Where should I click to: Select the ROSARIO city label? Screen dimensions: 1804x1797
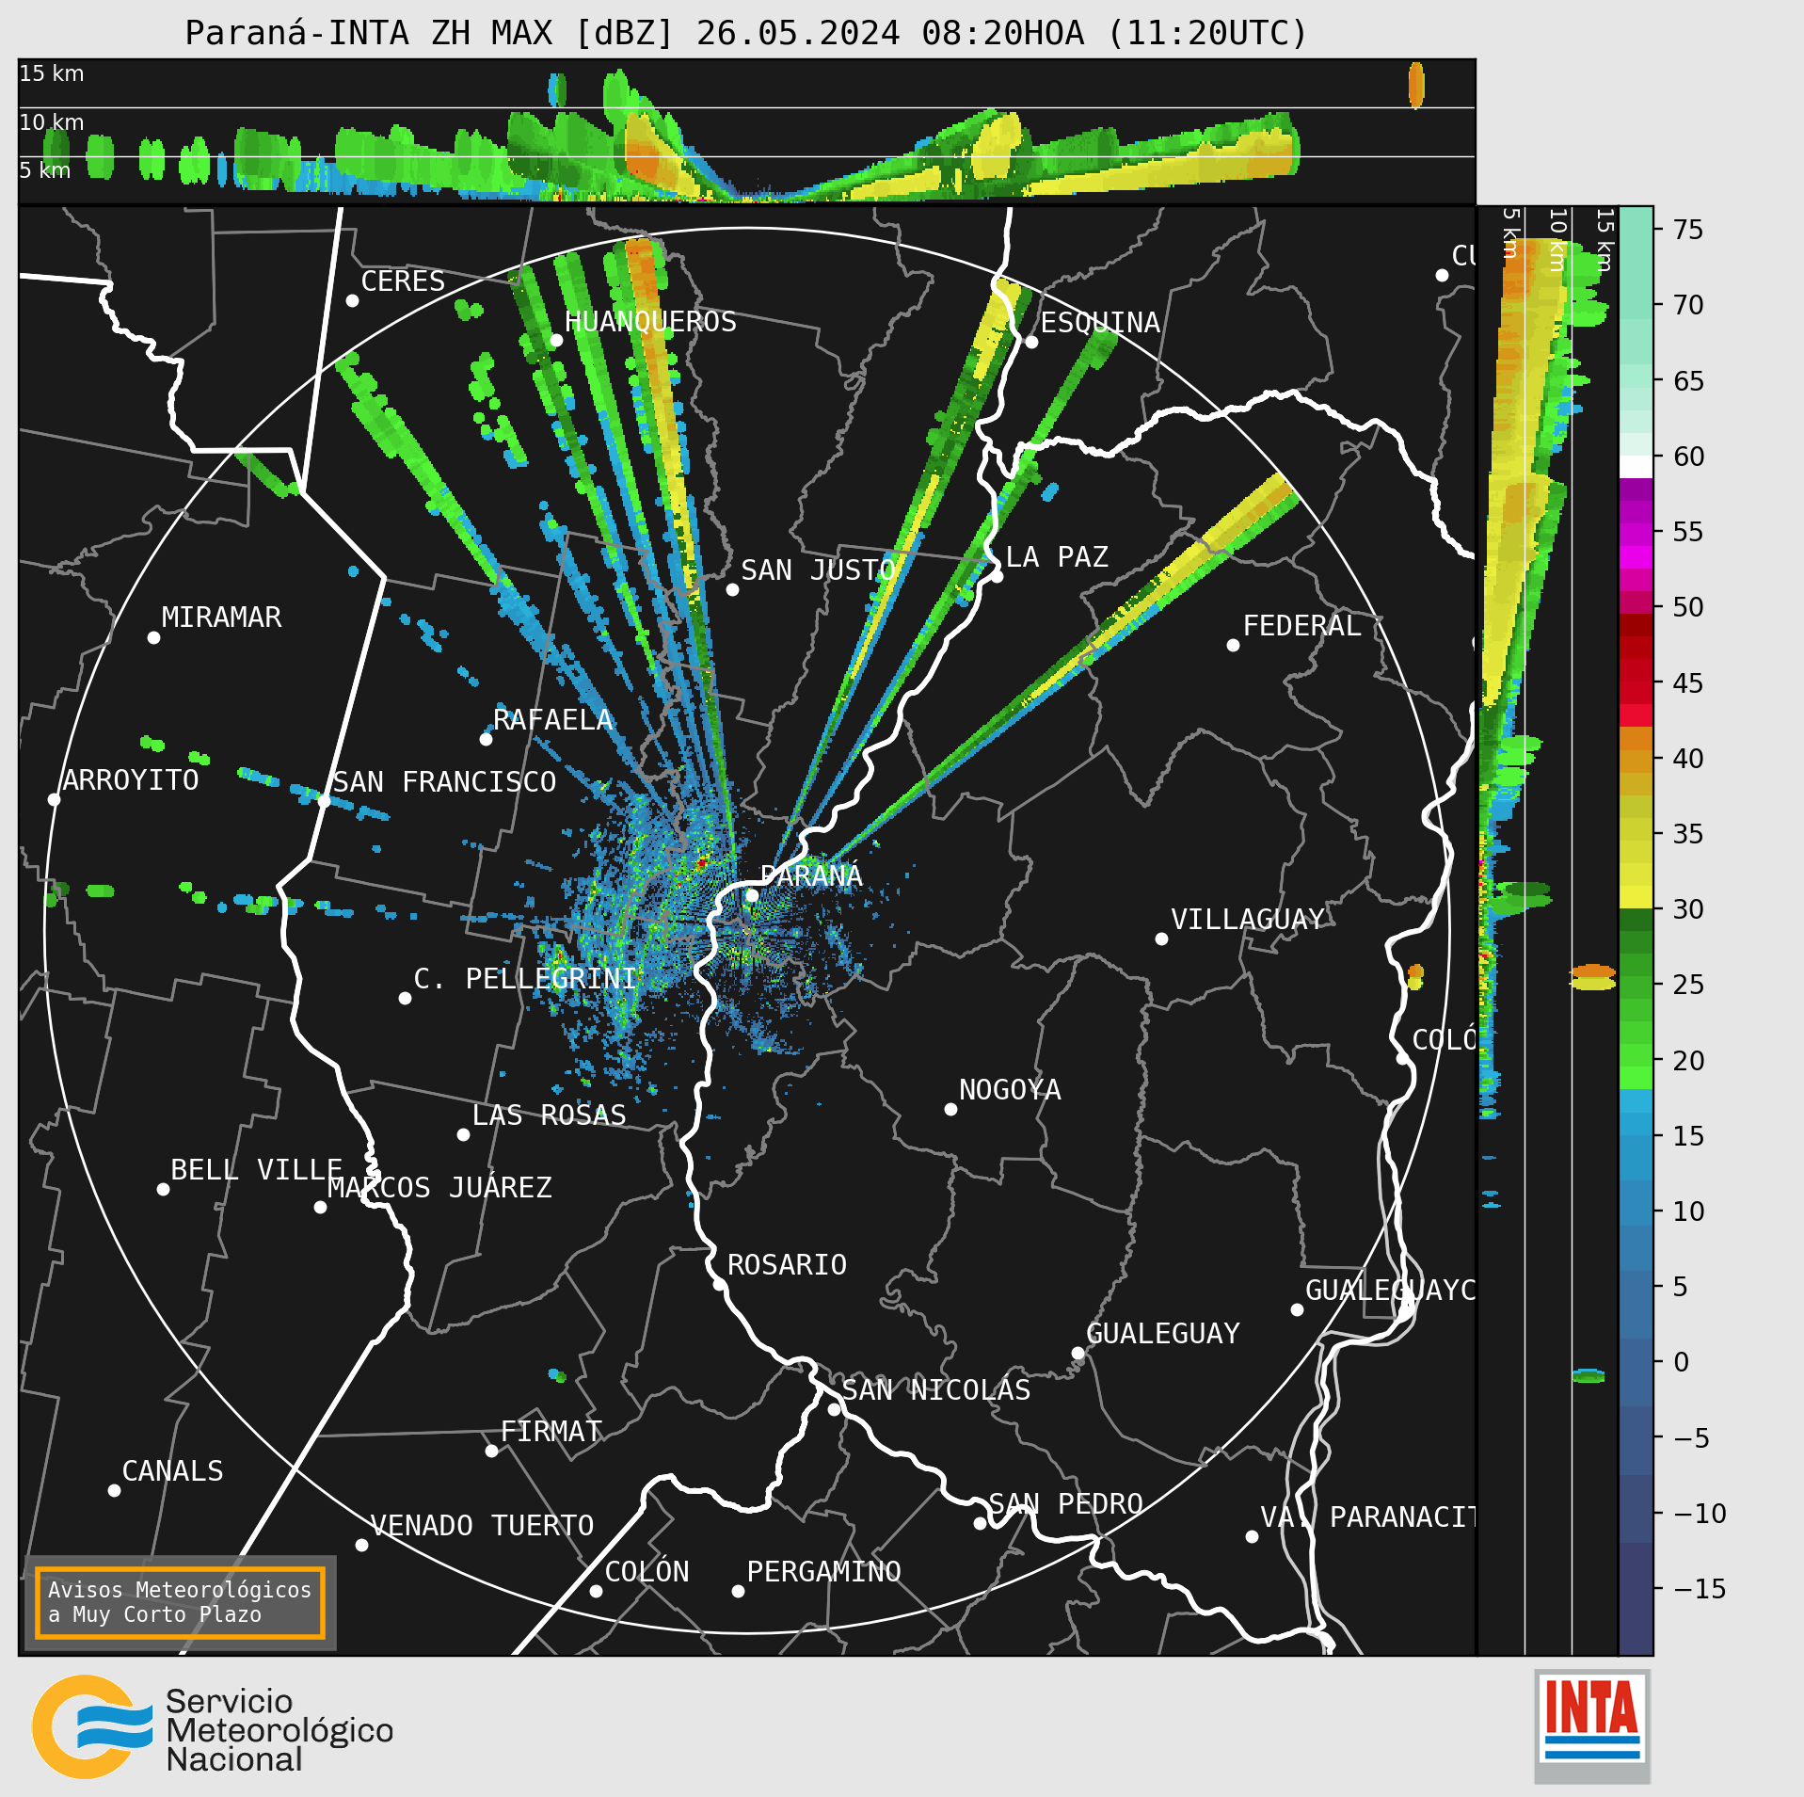click(x=787, y=1265)
